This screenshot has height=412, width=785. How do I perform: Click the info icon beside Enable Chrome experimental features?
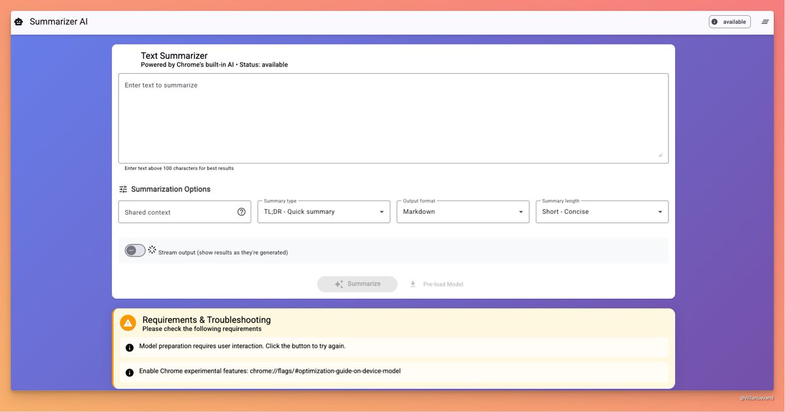(x=130, y=372)
